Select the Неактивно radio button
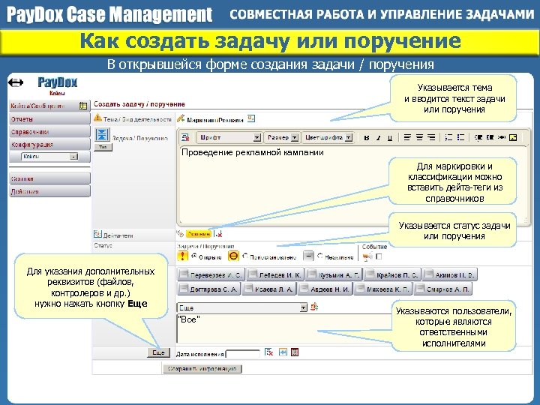540x405 pixels. tap(320, 256)
